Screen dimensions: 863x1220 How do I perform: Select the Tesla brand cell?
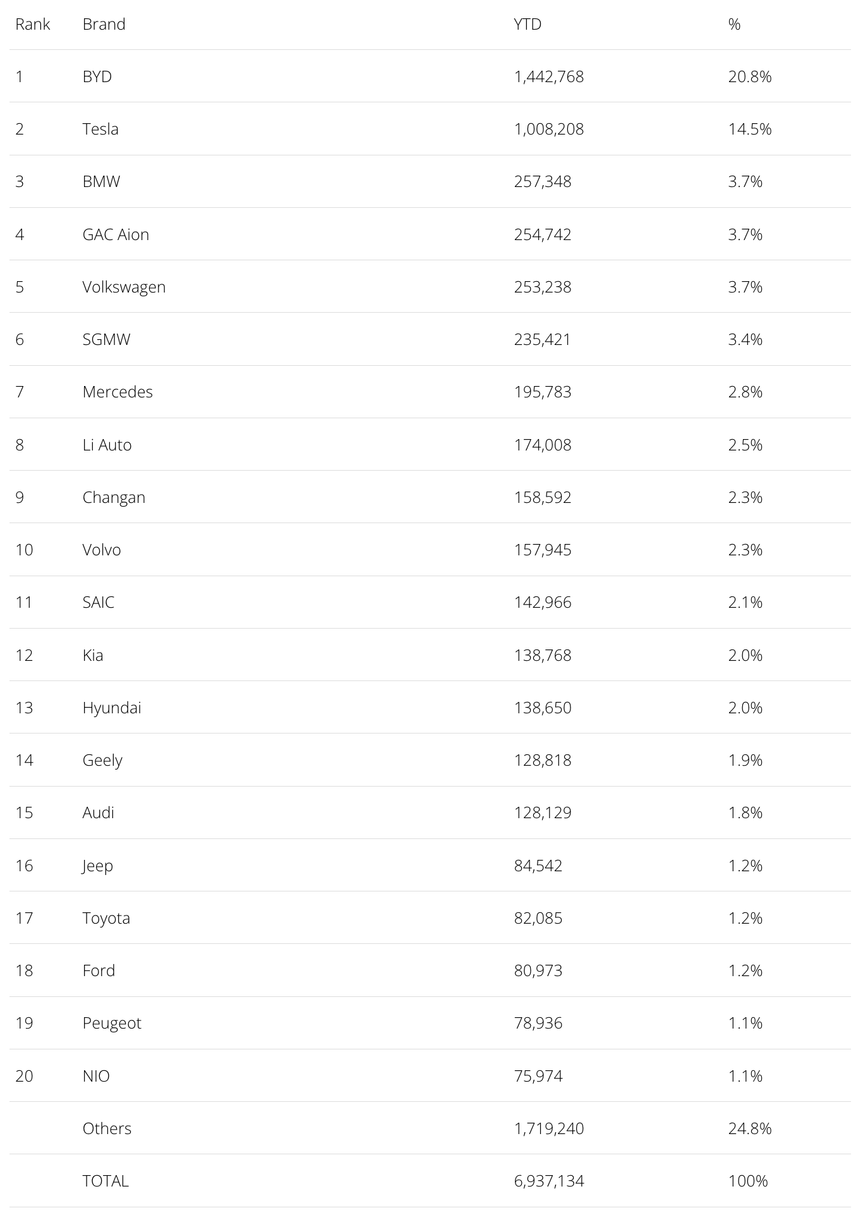point(100,129)
